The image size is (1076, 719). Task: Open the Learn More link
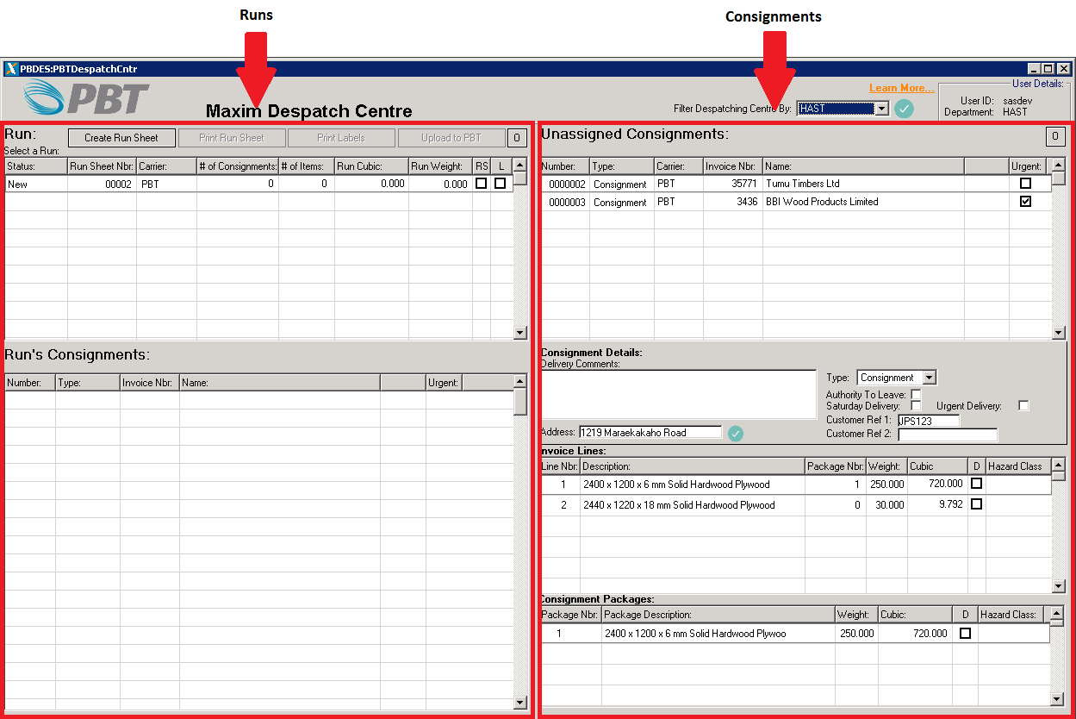point(901,88)
